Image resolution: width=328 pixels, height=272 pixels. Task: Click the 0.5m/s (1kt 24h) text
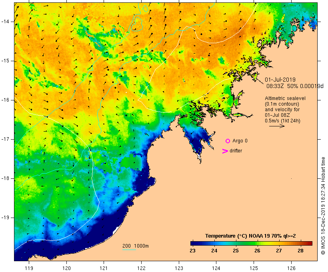282,121
